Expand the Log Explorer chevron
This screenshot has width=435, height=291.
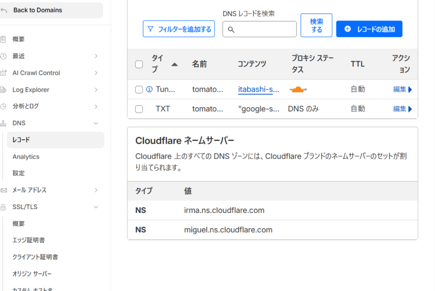tap(96, 90)
